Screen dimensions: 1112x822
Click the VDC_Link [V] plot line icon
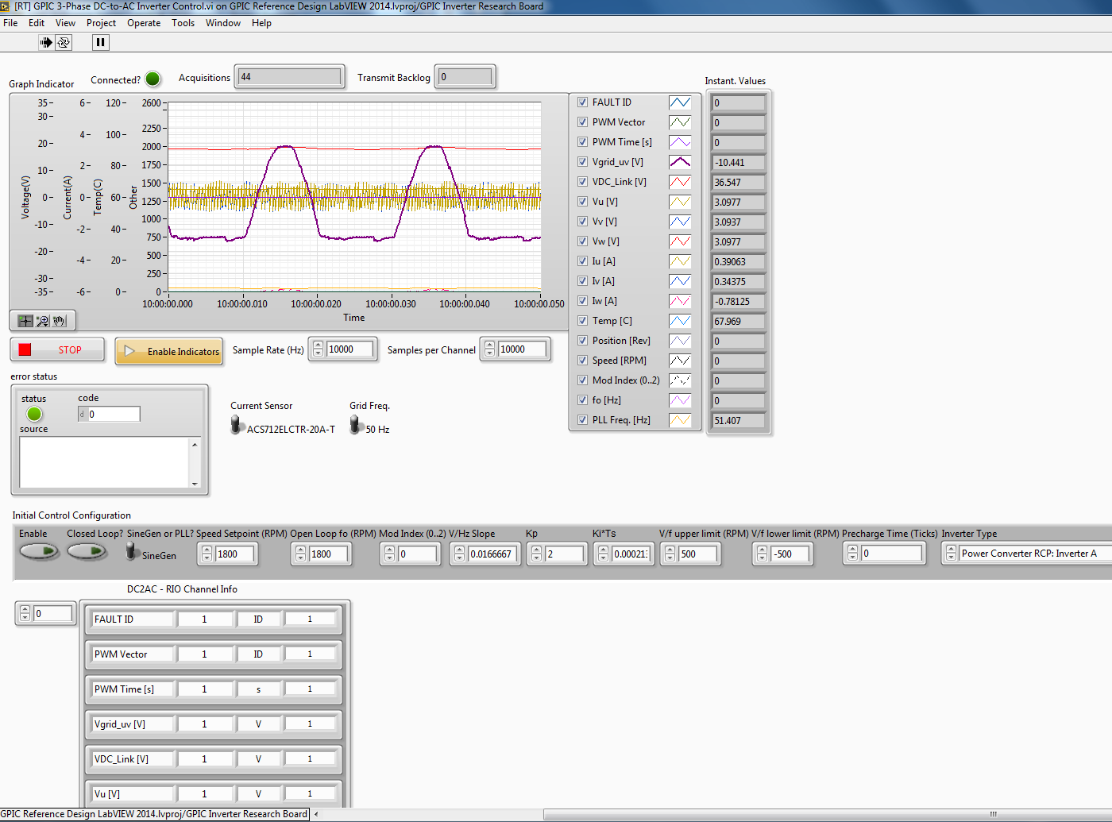coord(680,182)
